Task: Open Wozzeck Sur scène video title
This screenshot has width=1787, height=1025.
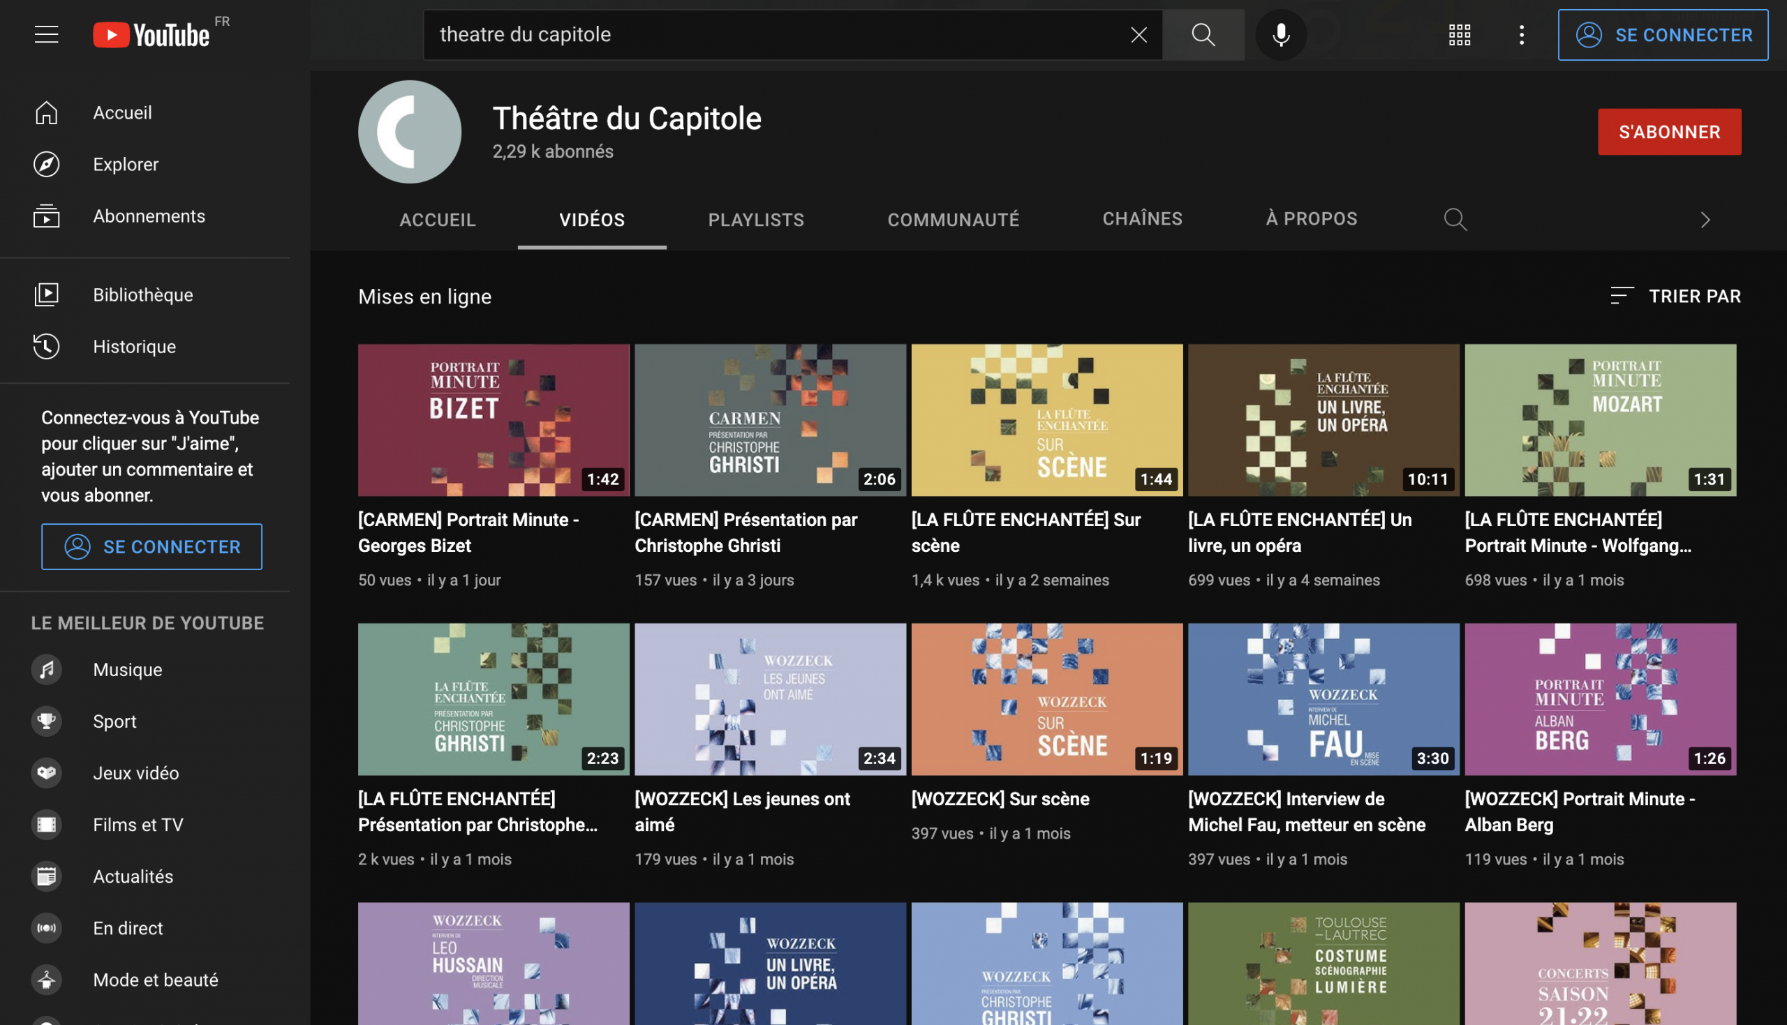Action: (x=1000, y=798)
